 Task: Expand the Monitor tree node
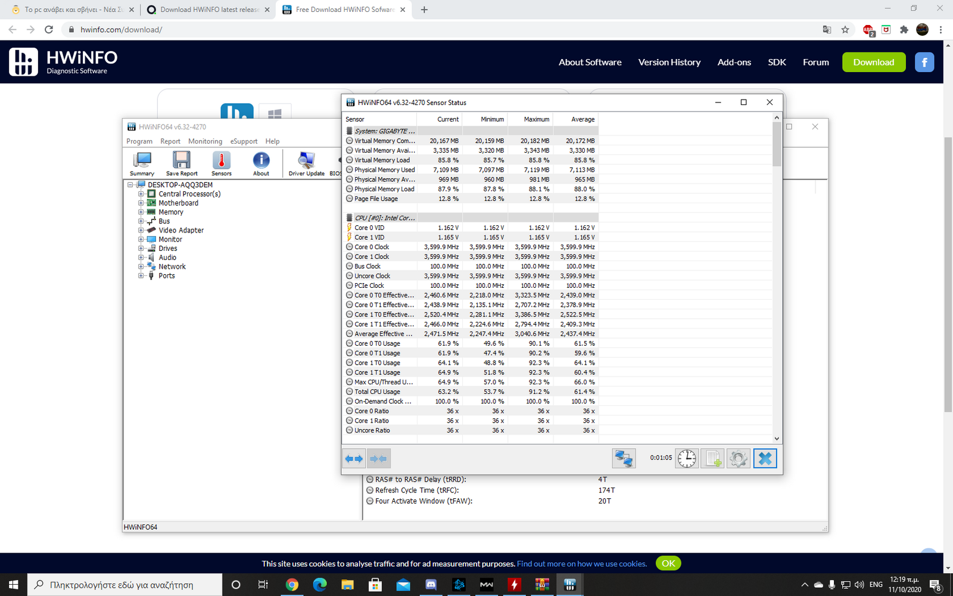click(141, 239)
